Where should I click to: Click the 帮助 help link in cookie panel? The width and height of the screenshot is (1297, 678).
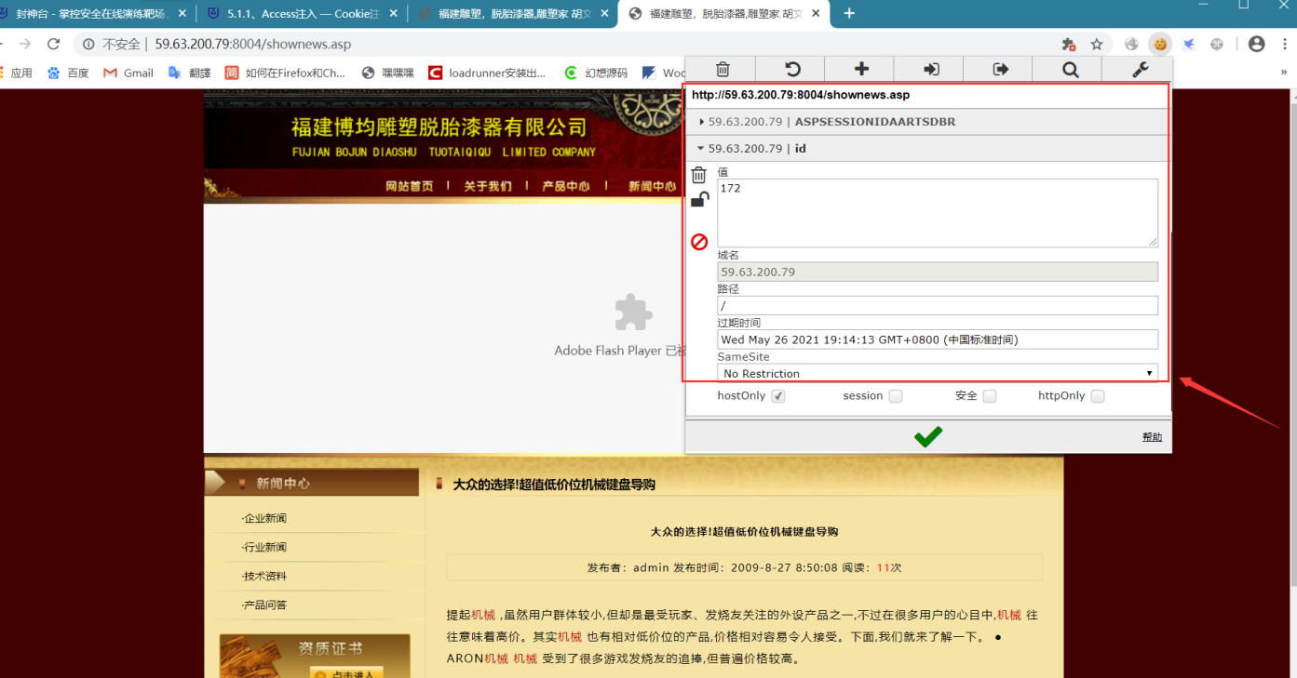(1152, 437)
